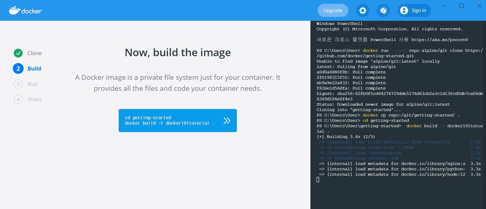The height and width of the screenshot is (209, 486).
Task: Click the 'a0d0a0d46f8b: Pull complete' line
Action: [x=351, y=72]
